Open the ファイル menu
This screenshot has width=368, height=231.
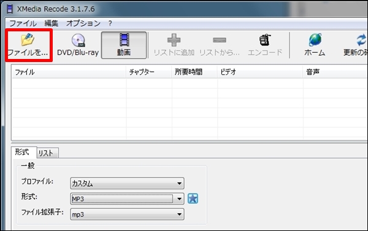pyautogui.click(x=23, y=23)
